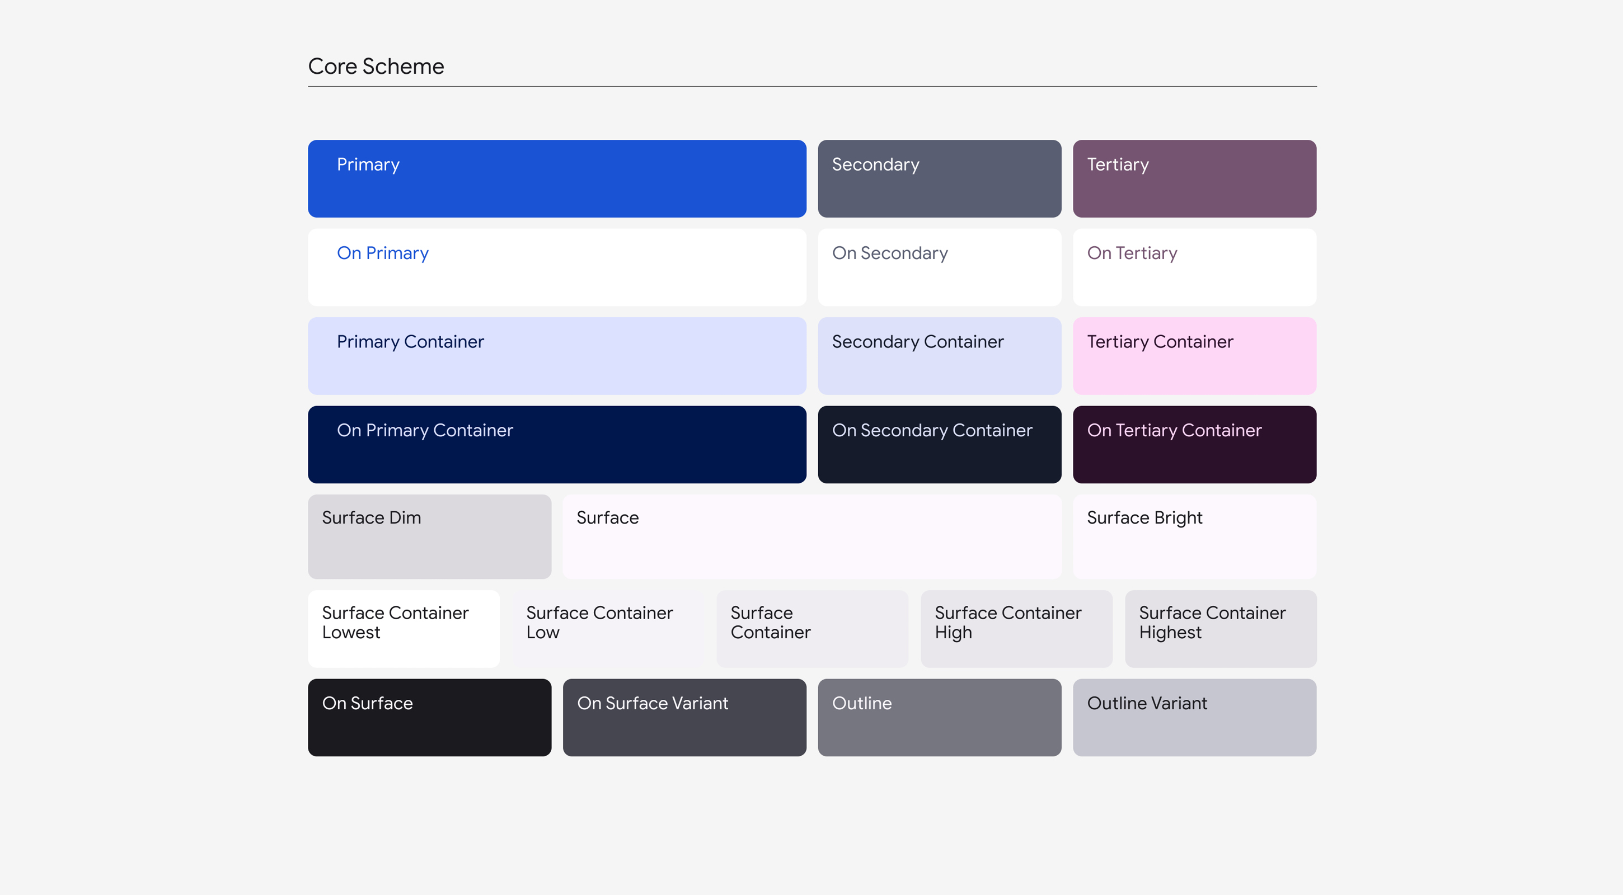
Task: Choose the On Tertiary Container tile
Action: point(1194,444)
